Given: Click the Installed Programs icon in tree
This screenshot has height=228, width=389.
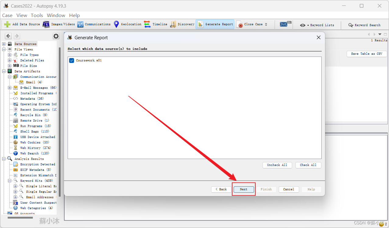Looking at the screenshot, I should [16, 93].
